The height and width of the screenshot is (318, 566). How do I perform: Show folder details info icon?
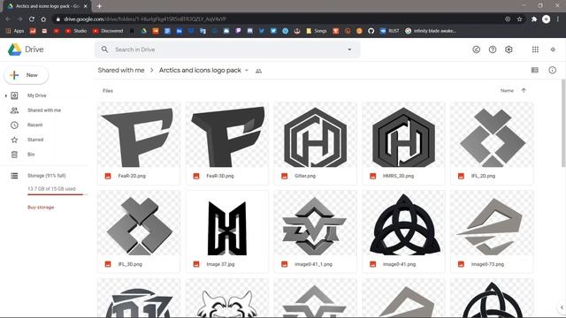552,70
